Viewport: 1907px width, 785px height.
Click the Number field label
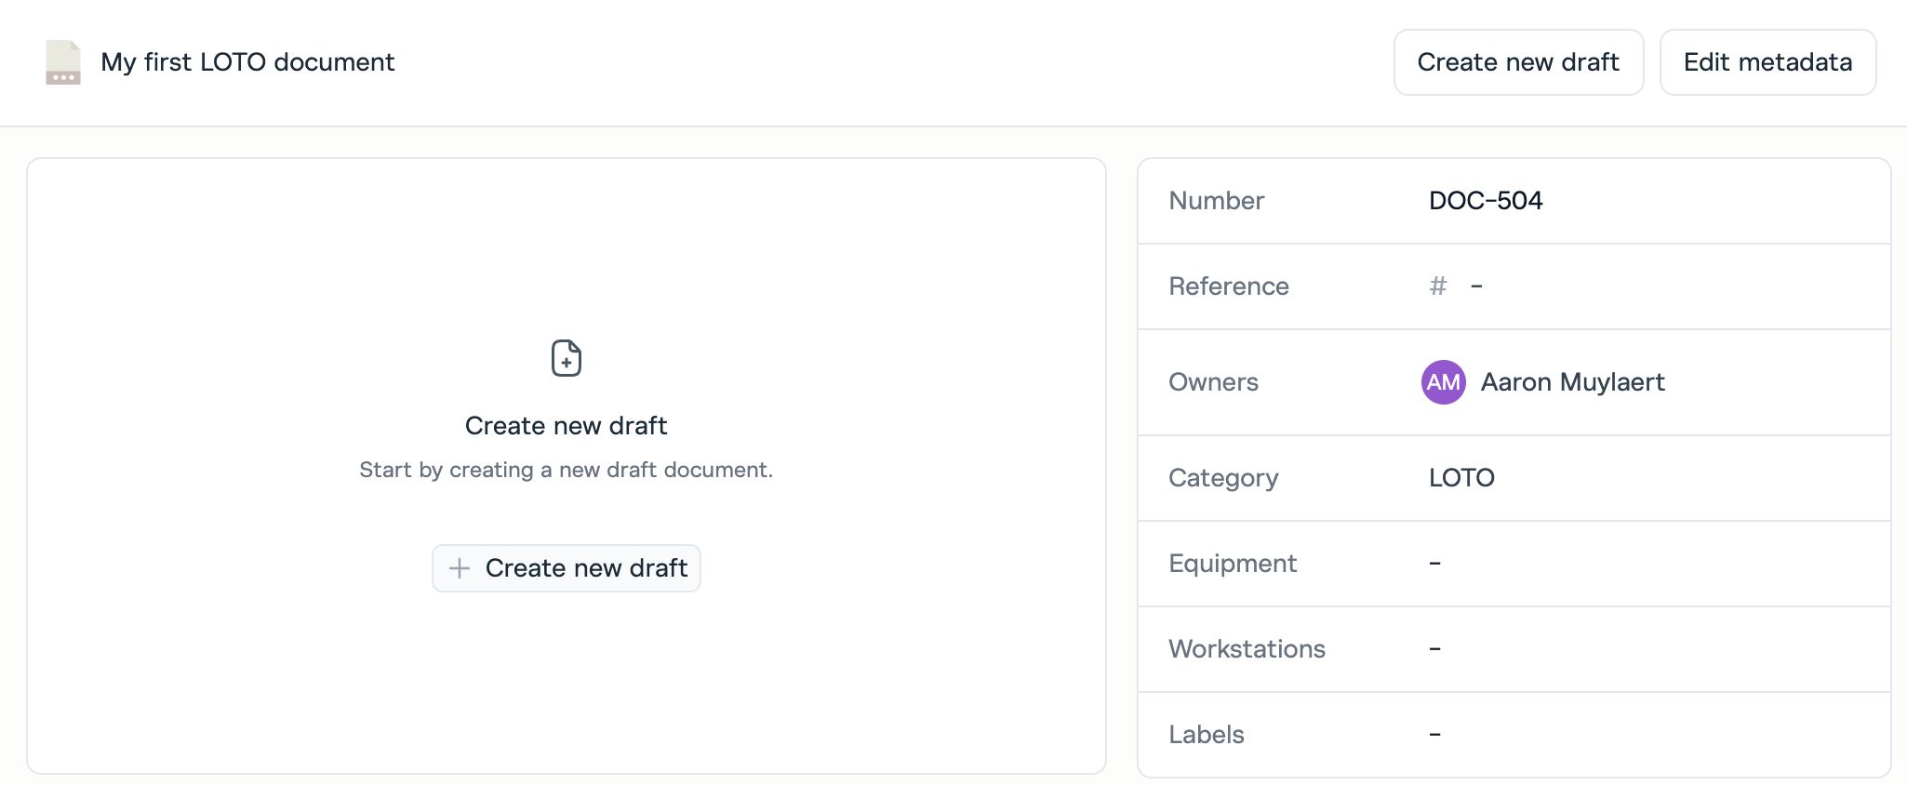(x=1216, y=201)
